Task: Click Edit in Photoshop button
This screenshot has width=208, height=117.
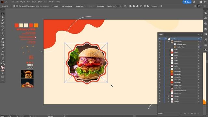Action: pos(67,6)
